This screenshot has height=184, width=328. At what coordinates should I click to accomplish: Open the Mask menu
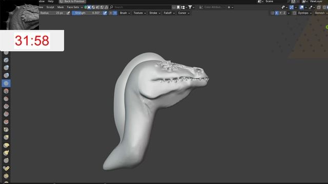tap(60, 7)
